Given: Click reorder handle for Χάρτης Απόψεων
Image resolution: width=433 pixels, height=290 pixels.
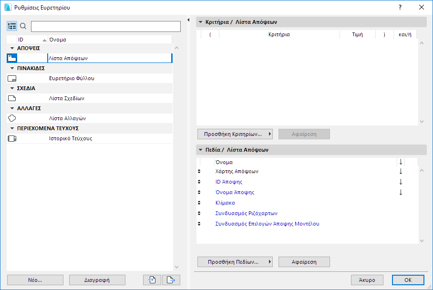Looking at the screenshot, I should point(199,172).
